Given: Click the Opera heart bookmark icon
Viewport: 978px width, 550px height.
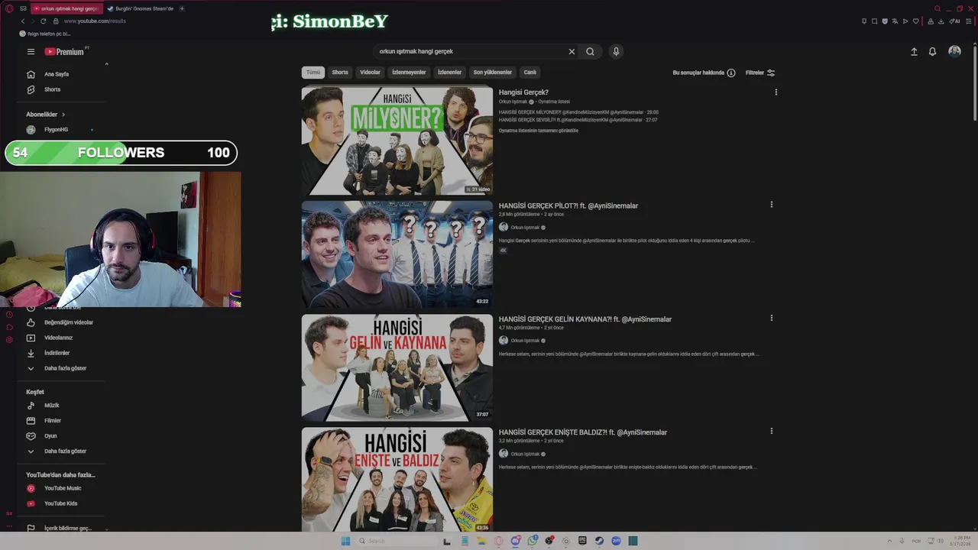Looking at the screenshot, I should (915, 21).
